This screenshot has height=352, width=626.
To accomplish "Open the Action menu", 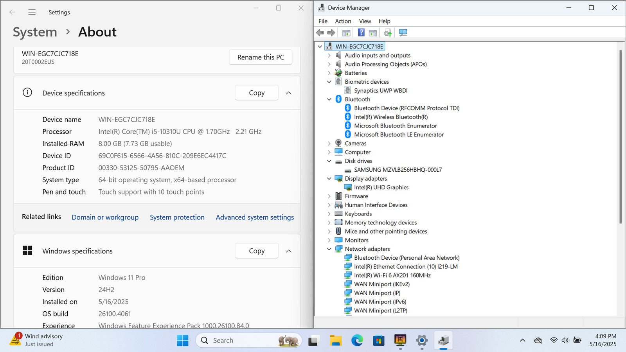I will pyautogui.click(x=343, y=21).
